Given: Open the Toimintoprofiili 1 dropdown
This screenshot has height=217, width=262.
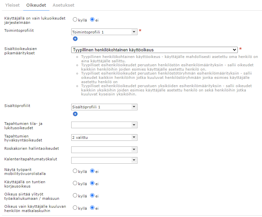Looking at the screenshot, I should coord(104,32).
